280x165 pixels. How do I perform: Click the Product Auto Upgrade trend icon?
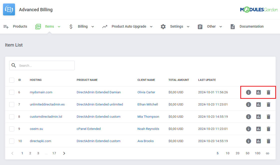(105, 27)
